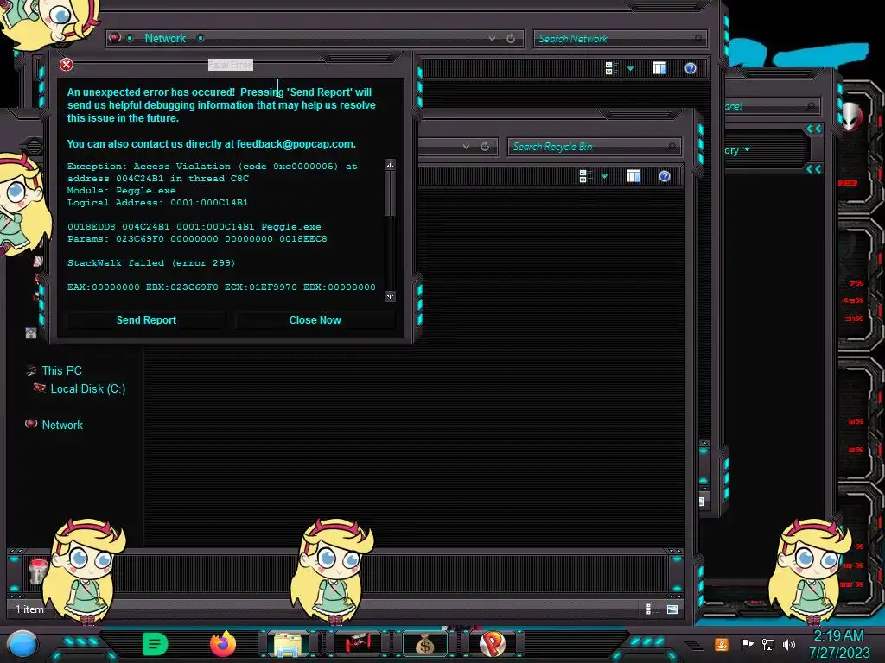885x663 pixels.
Task: Click the Close Now button
Action: tap(315, 320)
